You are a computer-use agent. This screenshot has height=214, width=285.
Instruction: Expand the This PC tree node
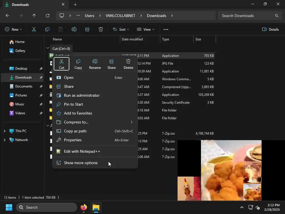click(4, 131)
